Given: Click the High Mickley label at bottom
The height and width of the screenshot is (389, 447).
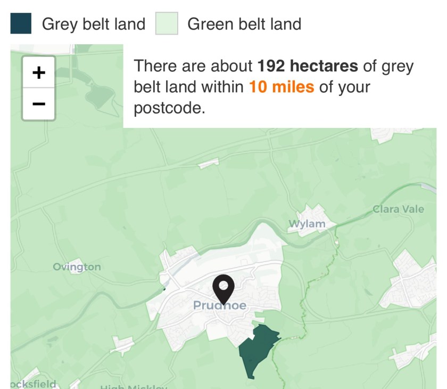Looking at the screenshot, I should [133, 386].
